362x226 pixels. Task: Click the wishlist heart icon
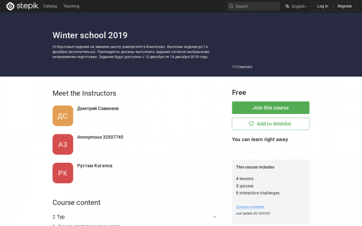click(x=251, y=124)
